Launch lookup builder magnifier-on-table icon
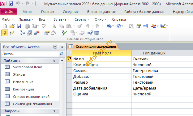 pos(29,33)
